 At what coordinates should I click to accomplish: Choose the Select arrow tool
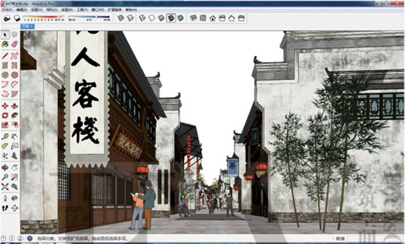pos(5,35)
